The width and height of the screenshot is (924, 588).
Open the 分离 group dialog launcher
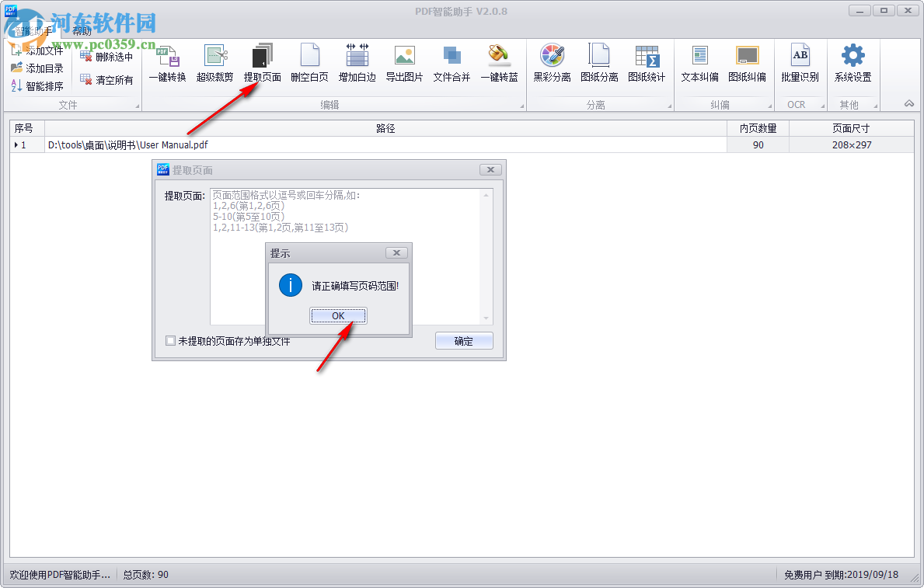[x=669, y=106]
